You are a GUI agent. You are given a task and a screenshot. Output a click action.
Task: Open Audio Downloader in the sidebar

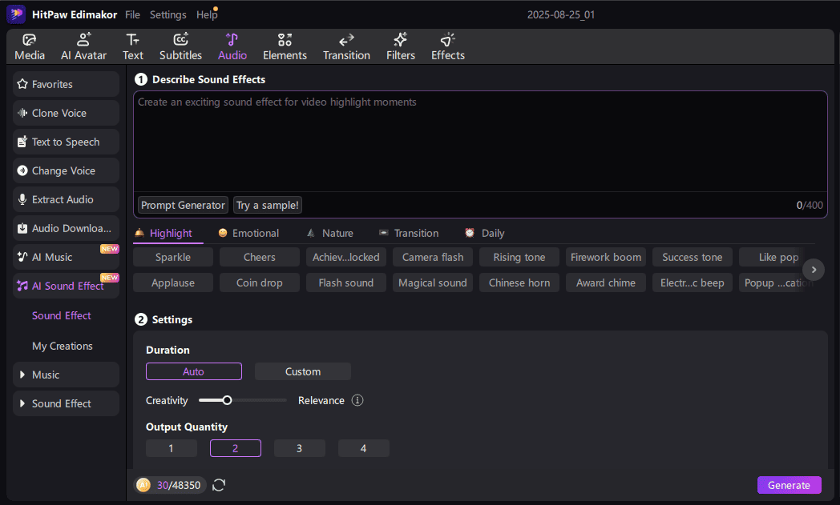pos(66,228)
